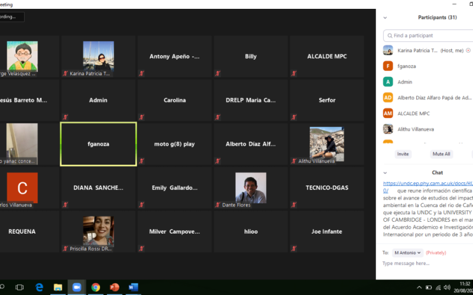The height and width of the screenshot is (295, 473).
Task: Open Zoom from the taskbar
Action: [x=76, y=287]
